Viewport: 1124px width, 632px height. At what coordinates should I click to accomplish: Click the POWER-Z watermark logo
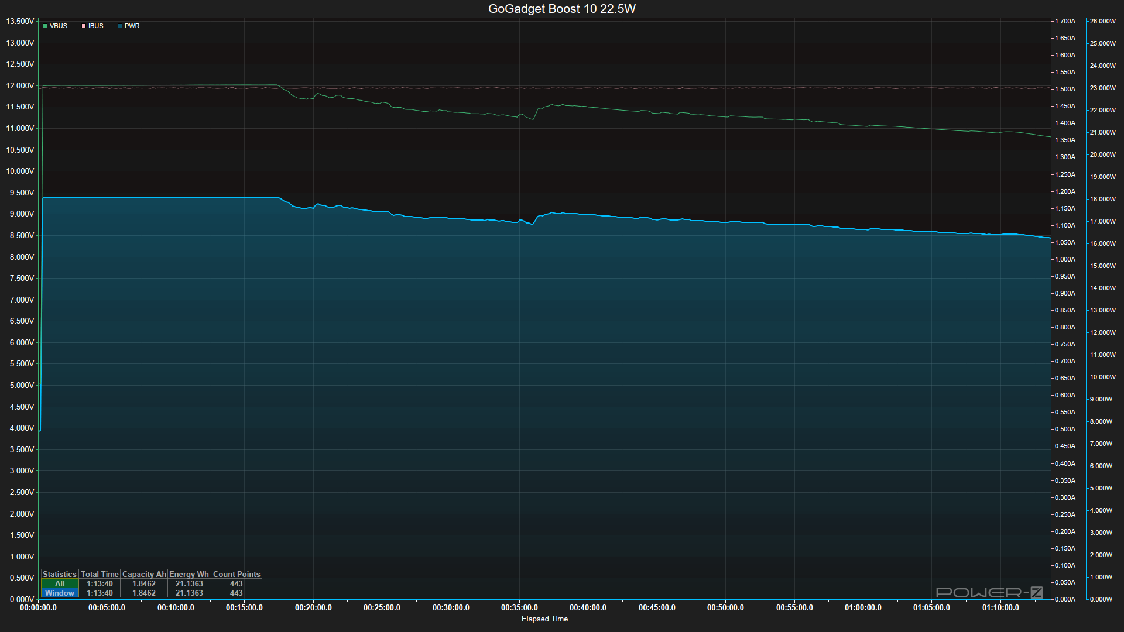point(989,592)
